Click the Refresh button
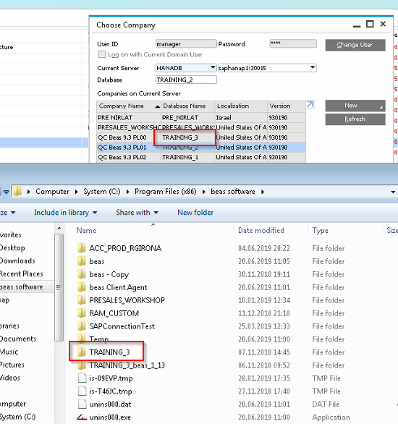Viewport: 398px width, 424px height. (355, 119)
